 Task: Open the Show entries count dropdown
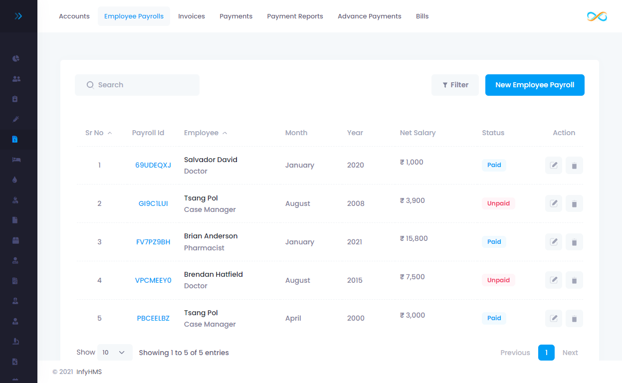[x=115, y=352]
